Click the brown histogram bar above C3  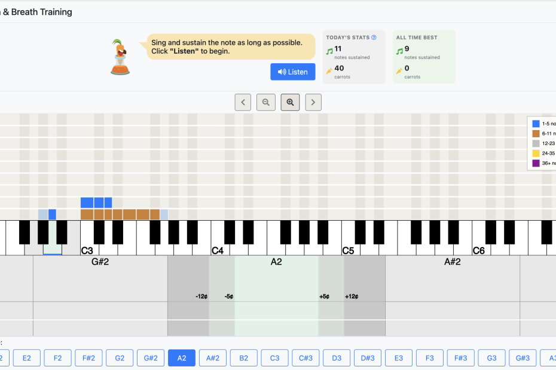click(x=87, y=215)
